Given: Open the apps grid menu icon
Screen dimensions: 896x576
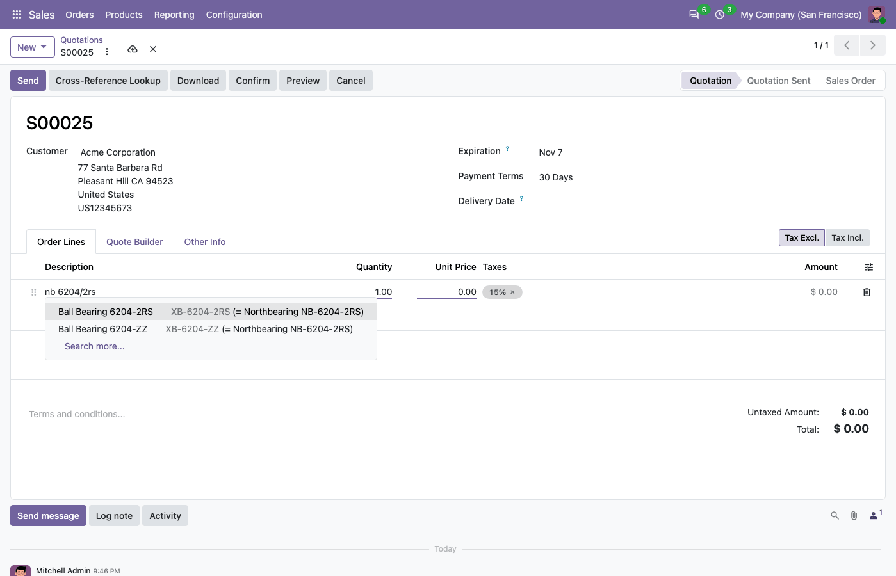Looking at the screenshot, I should click(x=17, y=15).
